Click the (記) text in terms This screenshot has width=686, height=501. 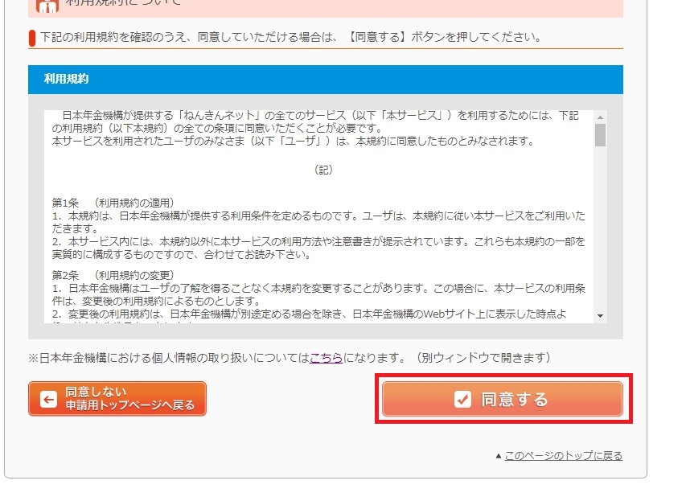(324, 170)
